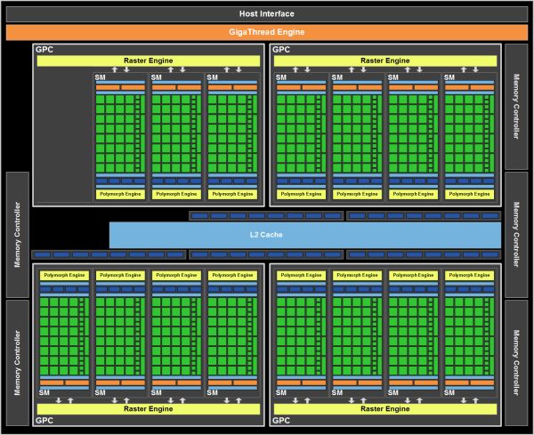Click the GPC label of the bottom-left cluster

click(x=44, y=421)
